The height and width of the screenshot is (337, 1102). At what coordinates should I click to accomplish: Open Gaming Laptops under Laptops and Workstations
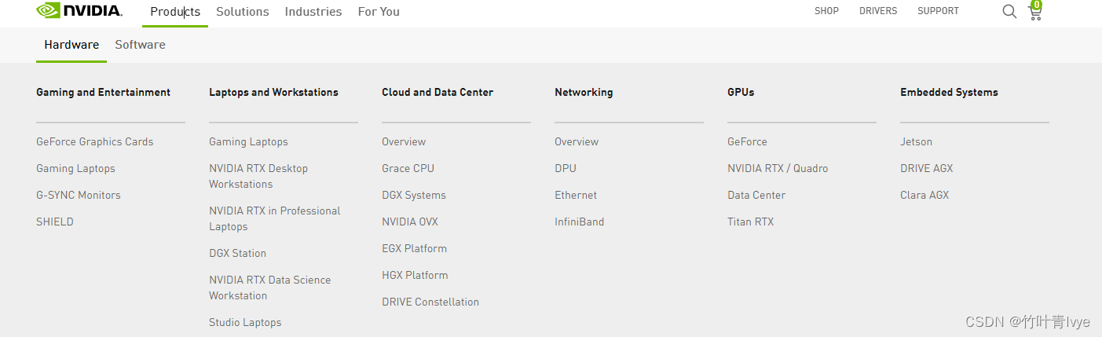pyautogui.click(x=248, y=142)
